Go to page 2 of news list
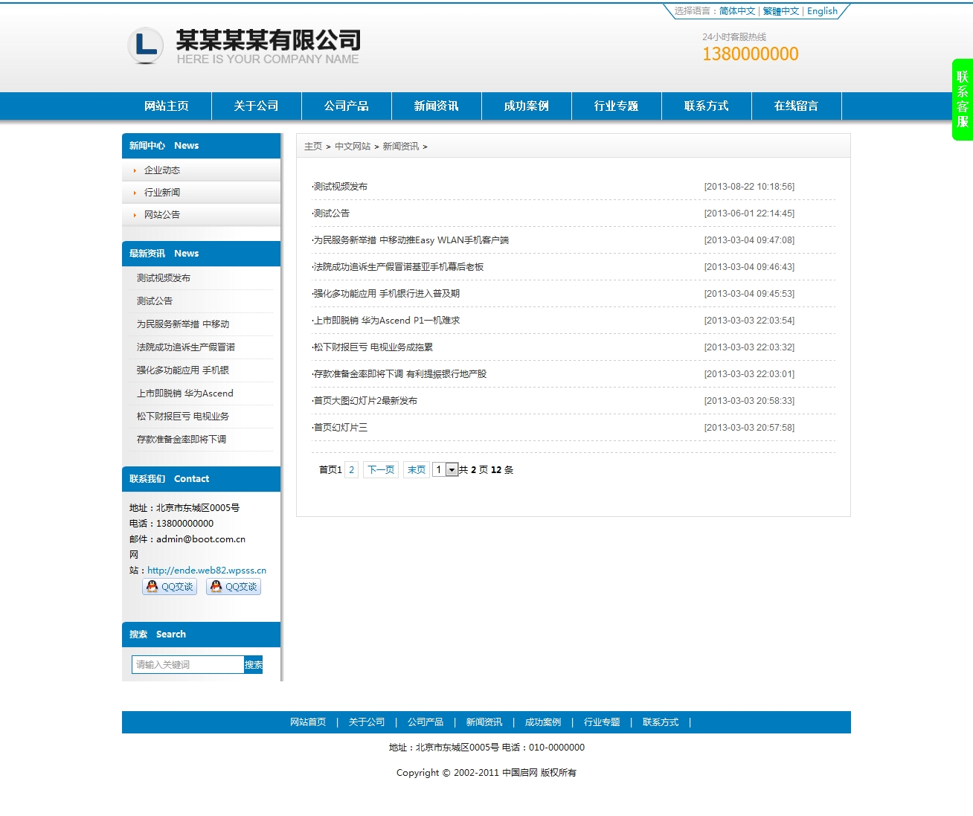Viewport: 973px width, 816px height. click(352, 470)
